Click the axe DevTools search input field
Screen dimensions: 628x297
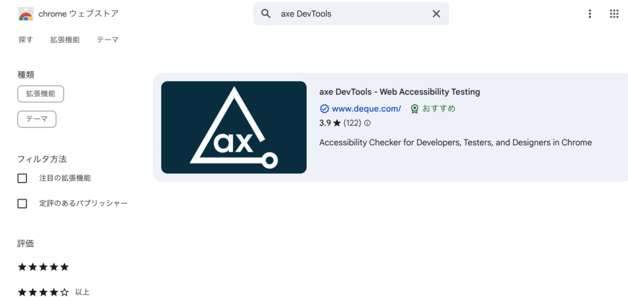[x=351, y=13]
